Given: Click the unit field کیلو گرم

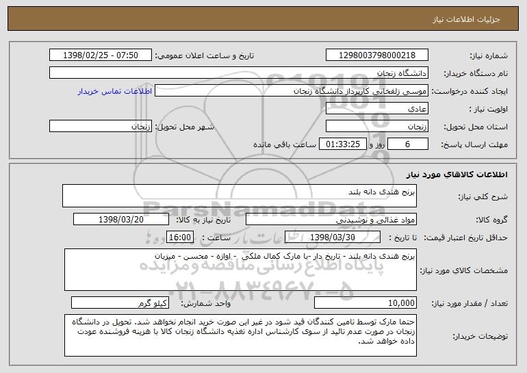Looking at the screenshot, I should (120, 303).
